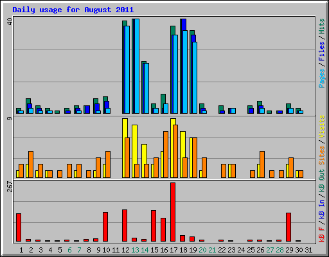Image resolution: width=329 pixels, height=257 pixels.
Task: Click the 'Sites / Visits' legend text
Action: [x=321, y=140]
